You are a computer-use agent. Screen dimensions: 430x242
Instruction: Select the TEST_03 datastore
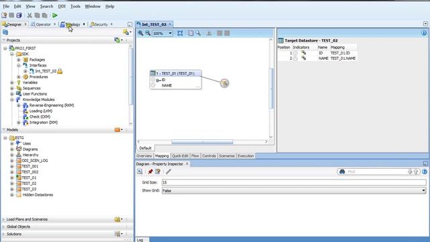click(29, 190)
